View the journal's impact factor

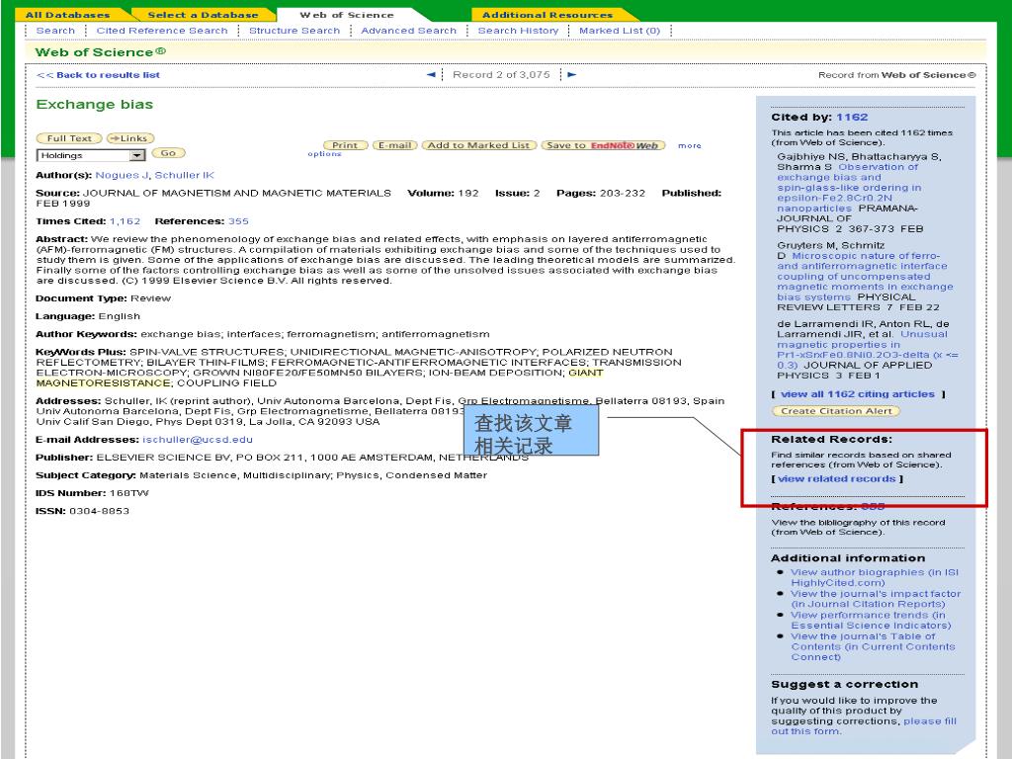pos(876,598)
